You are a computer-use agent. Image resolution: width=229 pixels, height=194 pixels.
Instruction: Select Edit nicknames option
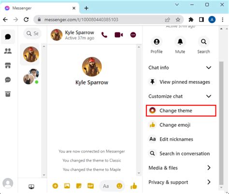pyautogui.click(x=181, y=139)
